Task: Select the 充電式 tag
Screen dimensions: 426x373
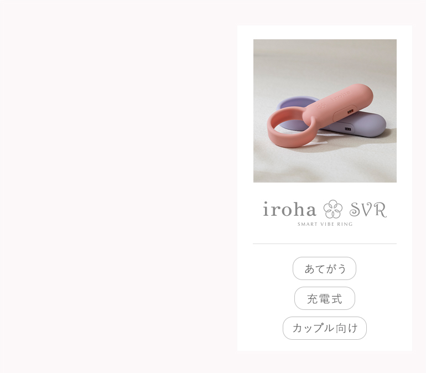Action: tap(325, 298)
